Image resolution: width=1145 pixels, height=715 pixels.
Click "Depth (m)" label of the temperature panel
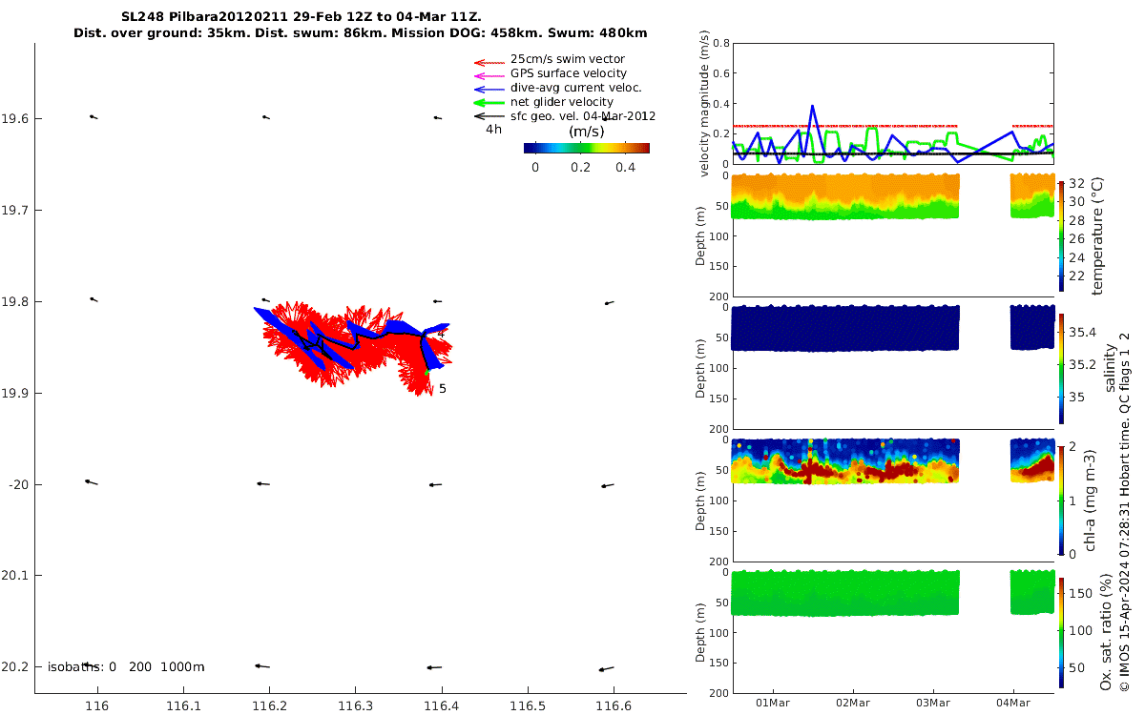click(701, 235)
